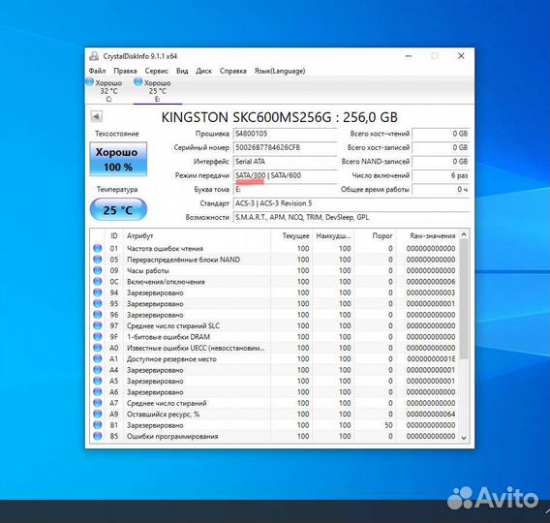The height and width of the screenshot is (523, 550).
Task: Click the previous disk arrow button
Action: [x=96, y=116]
